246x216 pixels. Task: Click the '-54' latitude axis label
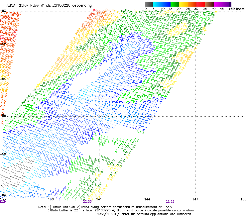pos(3,79)
